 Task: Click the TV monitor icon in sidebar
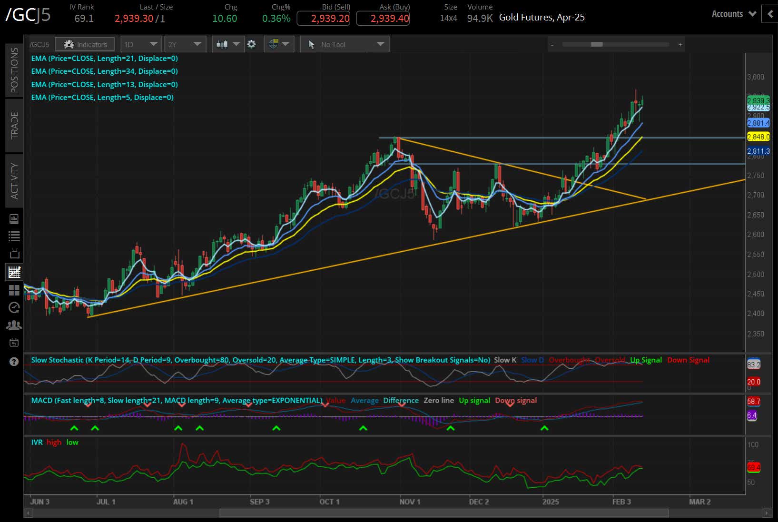tap(14, 254)
